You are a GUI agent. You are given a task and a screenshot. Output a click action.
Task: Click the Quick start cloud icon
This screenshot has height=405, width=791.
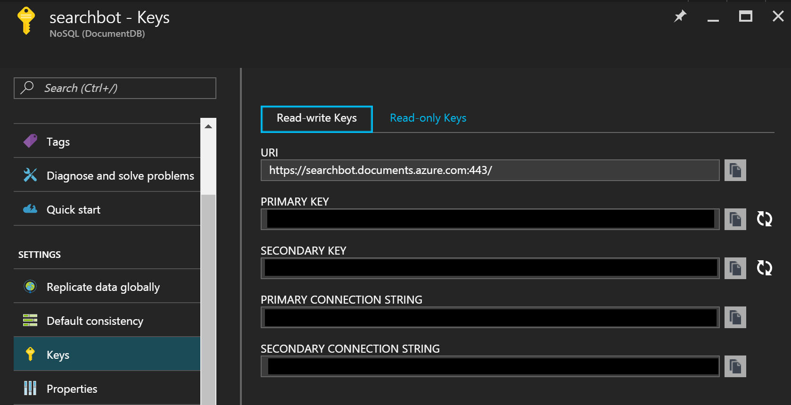point(30,209)
